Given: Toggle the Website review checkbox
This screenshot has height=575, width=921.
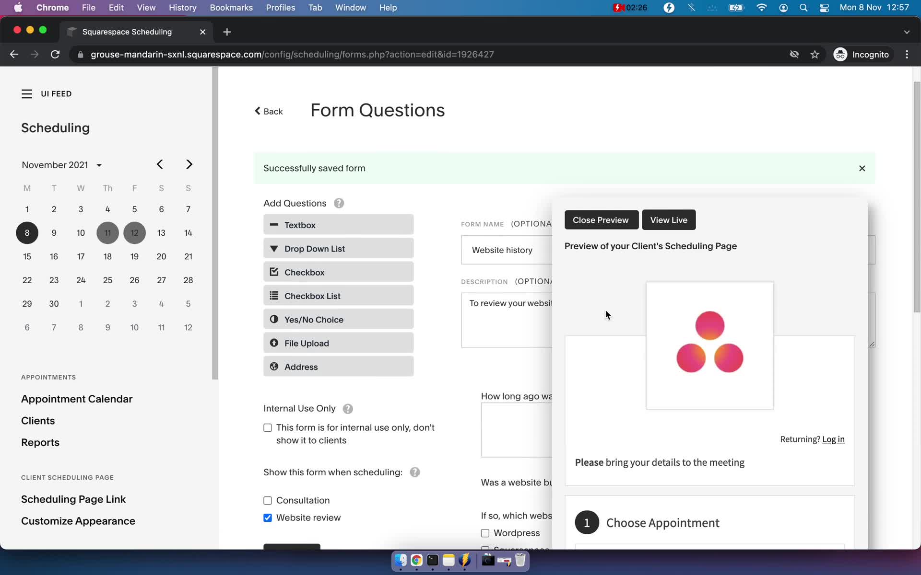Looking at the screenshot, I should pos(268,517).
